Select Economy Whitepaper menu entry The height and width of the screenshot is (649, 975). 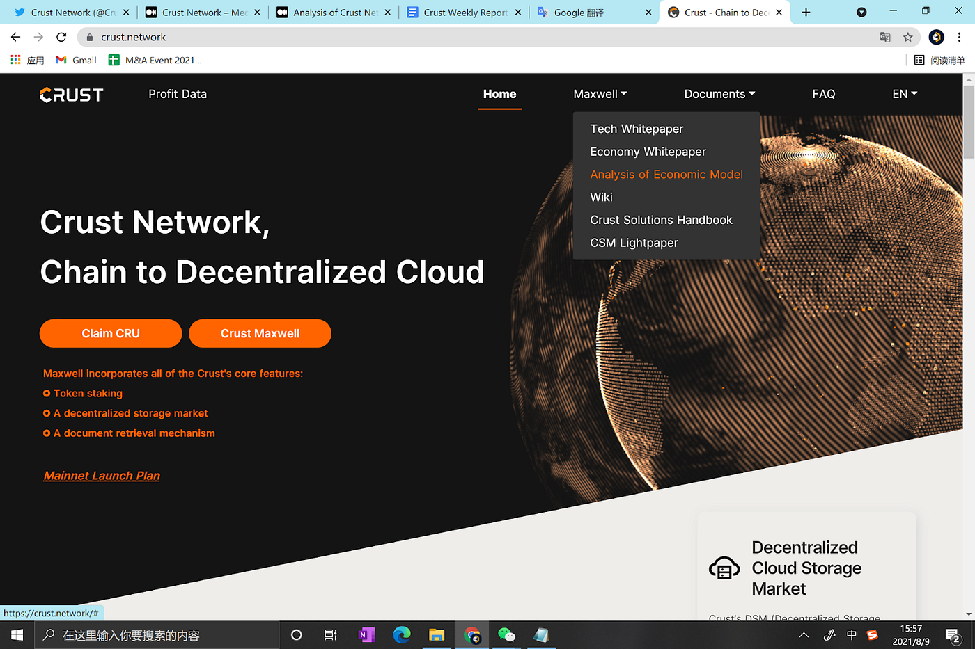[648, 152]
